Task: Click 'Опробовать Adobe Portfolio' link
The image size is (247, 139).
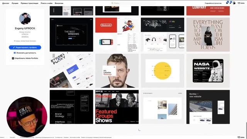Action: pyautogui.click(x=26, y=58)
